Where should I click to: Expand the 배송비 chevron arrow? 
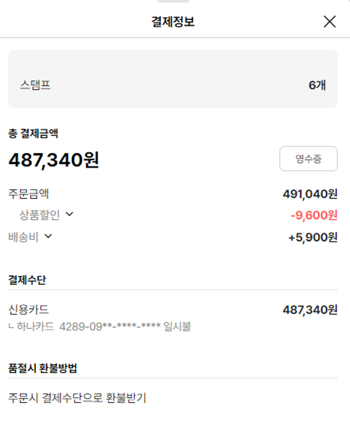(x=48, y=236)
